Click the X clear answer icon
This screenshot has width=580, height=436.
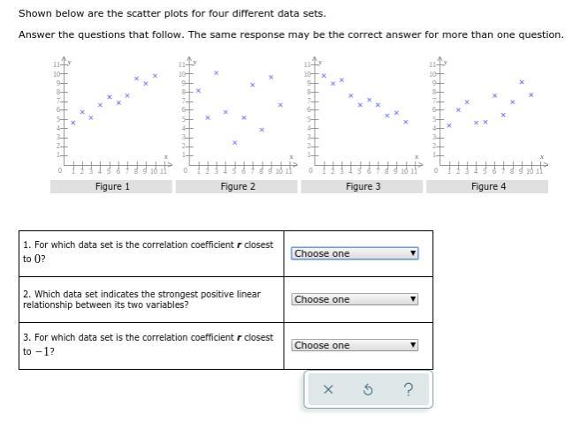coord(328,389)
